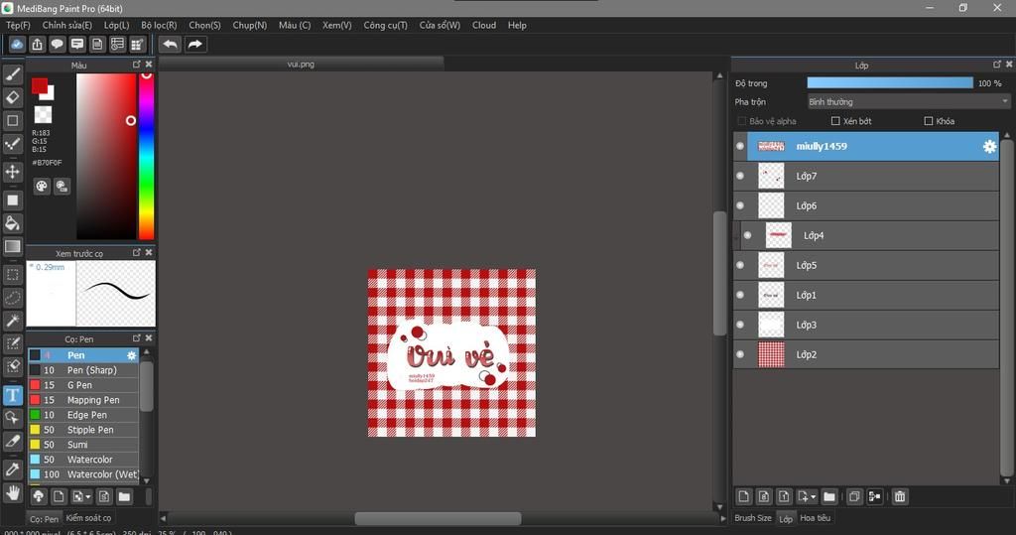
Task: Click the cloud save toolbar icon
Action: (17, 44)
